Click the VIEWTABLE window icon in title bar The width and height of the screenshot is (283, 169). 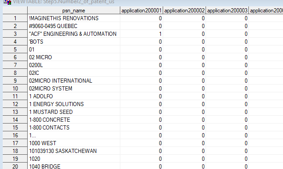(x=7, y=2)
